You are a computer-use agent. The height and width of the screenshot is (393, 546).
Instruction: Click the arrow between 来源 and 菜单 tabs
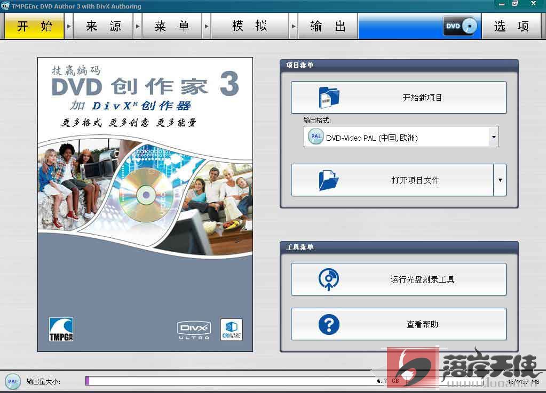coord(138,26)
